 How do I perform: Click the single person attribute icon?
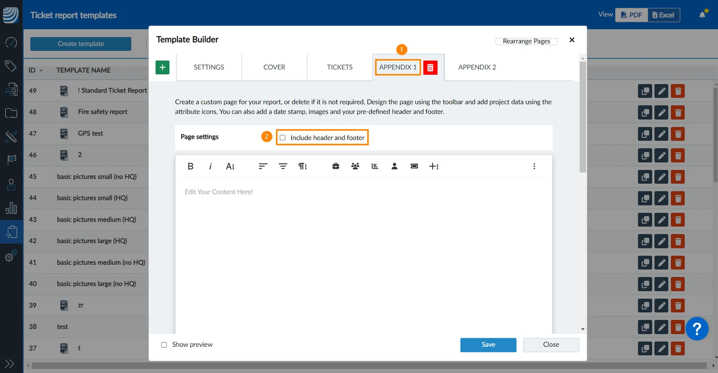pyautogui.click(x=394, y=166)
